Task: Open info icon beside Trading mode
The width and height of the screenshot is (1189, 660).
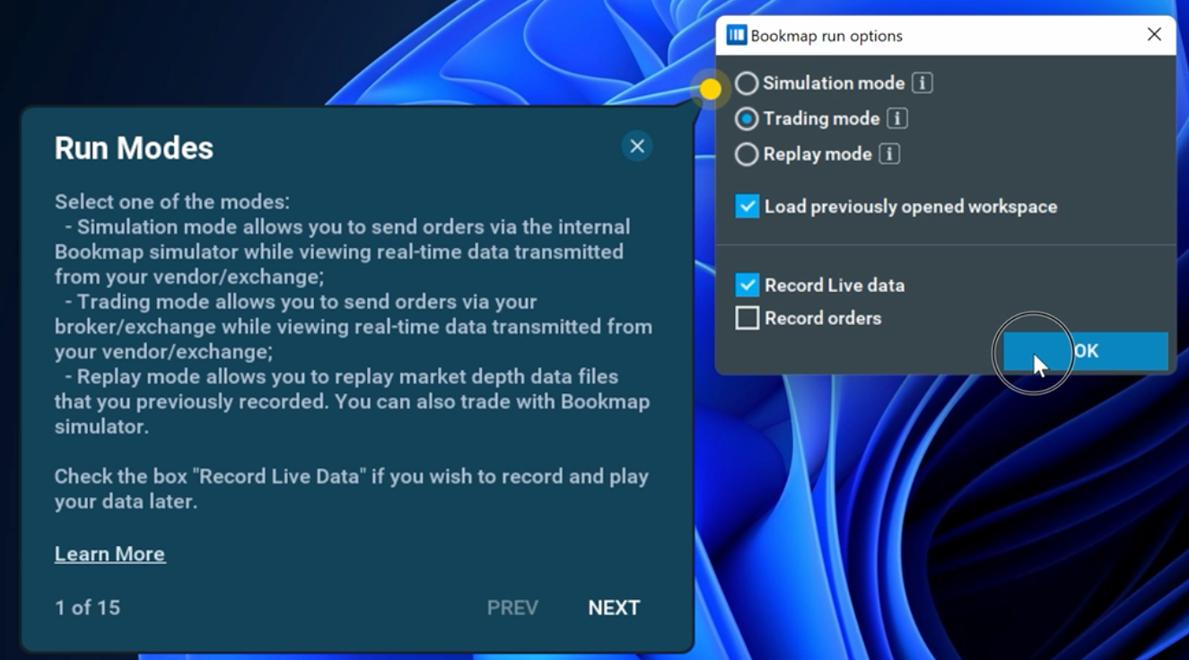Action: (x=896, y=119)
